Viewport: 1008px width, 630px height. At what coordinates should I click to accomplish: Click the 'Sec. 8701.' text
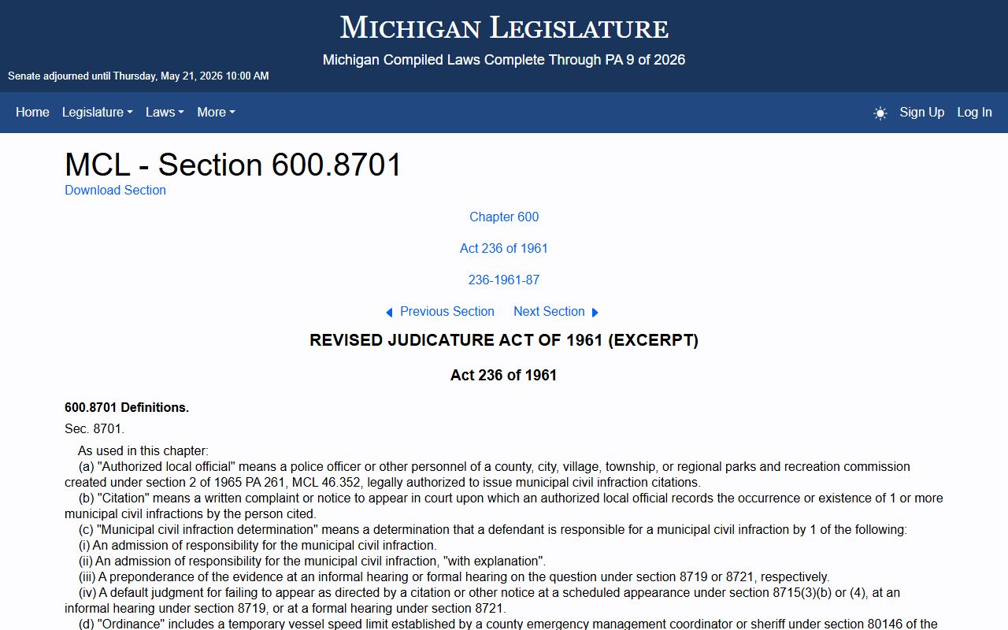[x=94, y=429]
